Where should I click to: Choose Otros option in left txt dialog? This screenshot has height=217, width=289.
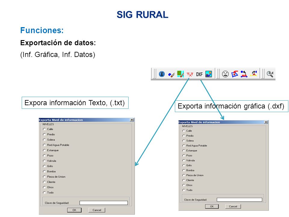tap(44, 187)
